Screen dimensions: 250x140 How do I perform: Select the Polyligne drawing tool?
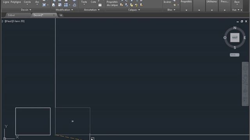[16, 2]
